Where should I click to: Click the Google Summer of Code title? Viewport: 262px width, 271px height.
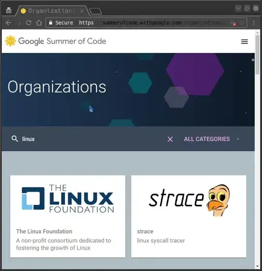click(x=62, y=41)
